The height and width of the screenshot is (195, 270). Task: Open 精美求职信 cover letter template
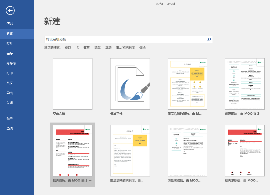pyautogui.click(x=245, y=151)
